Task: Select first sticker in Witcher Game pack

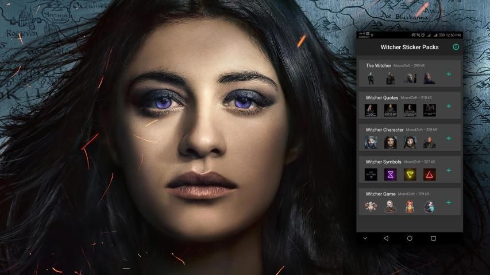Action: 371,207
